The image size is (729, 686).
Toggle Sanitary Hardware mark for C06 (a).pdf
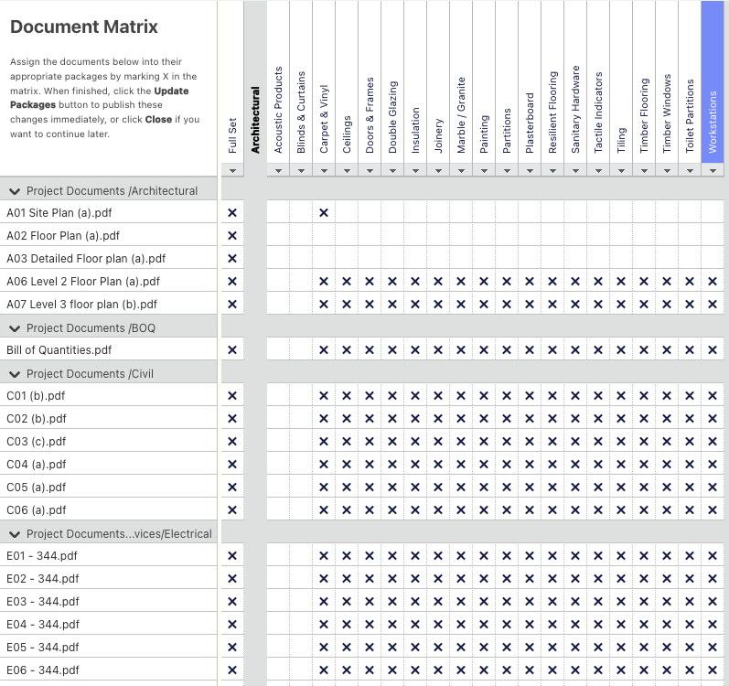tap(575, 509)
